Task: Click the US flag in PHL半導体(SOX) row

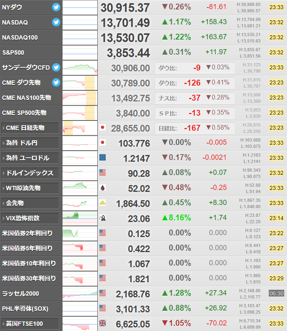Action: click(x=103, y=308)
